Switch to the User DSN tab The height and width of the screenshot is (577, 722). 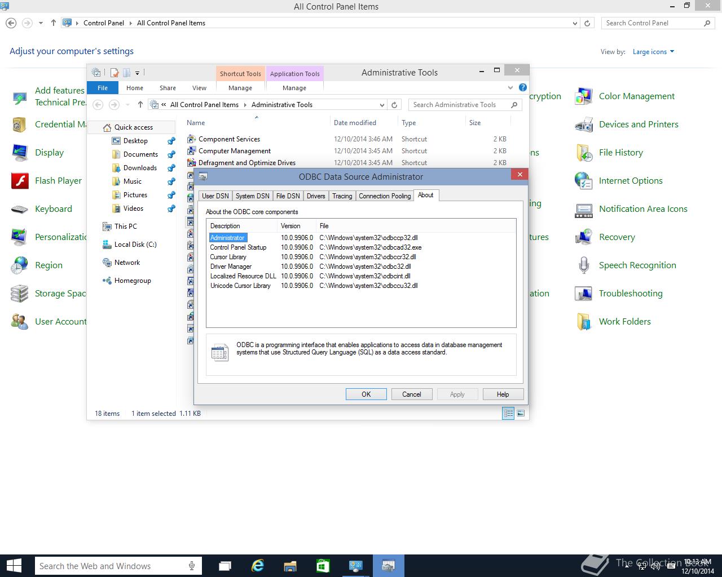click(x=215, y=196)
